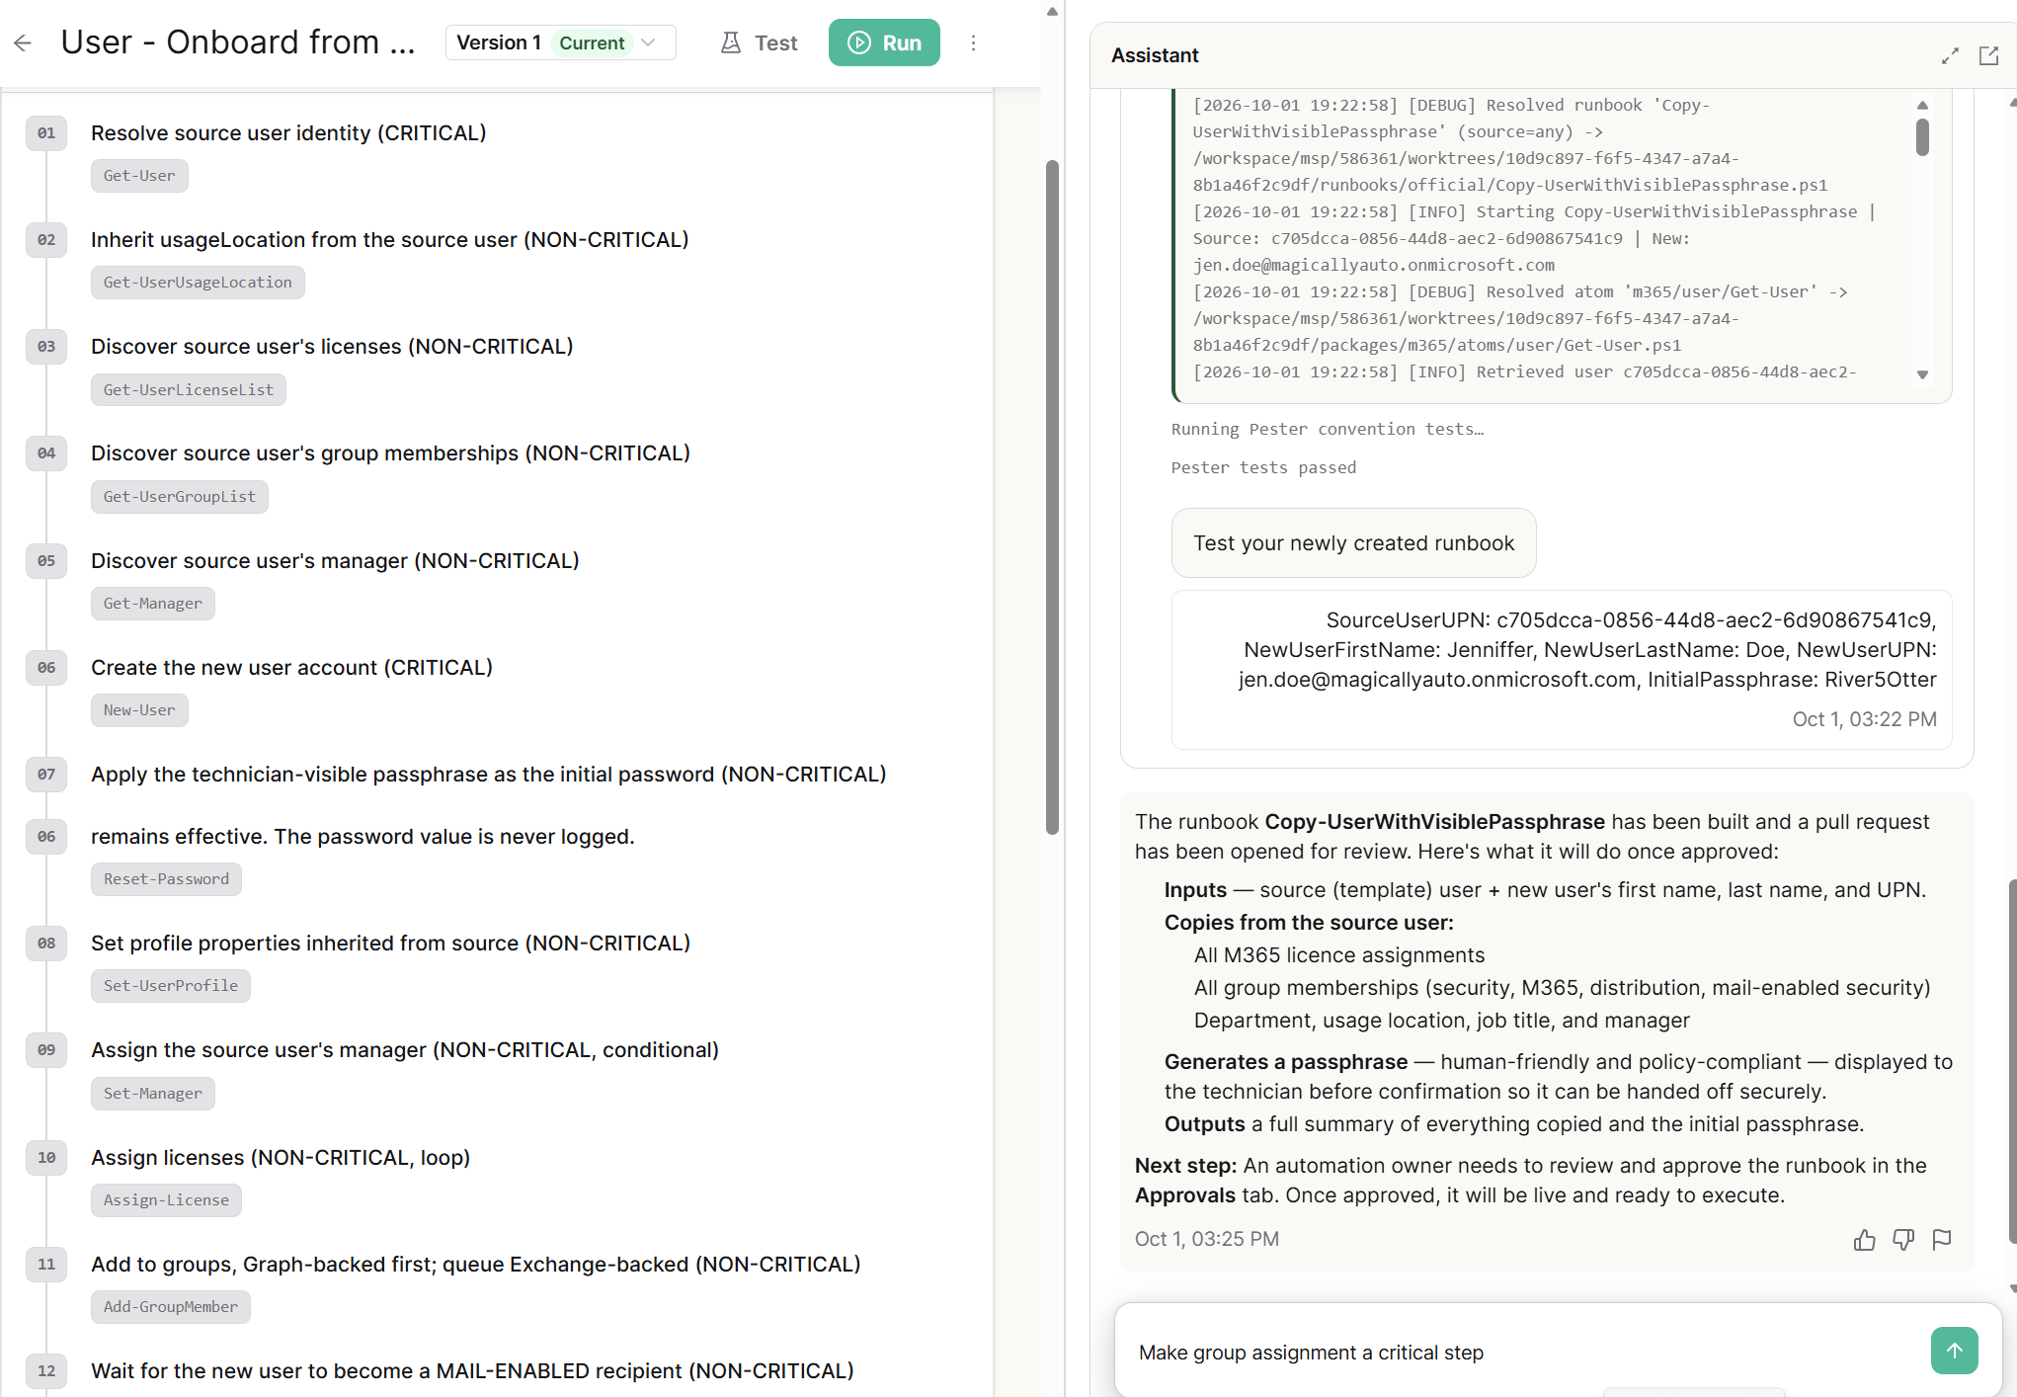This screenshot has width=2017, height=1397.
Task: Click the Set-Manager chip
Action: coord(153,1093)
